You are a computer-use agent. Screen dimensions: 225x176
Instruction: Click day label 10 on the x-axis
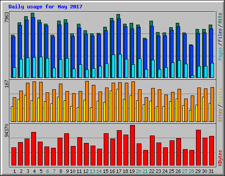(x=73, y=171)
